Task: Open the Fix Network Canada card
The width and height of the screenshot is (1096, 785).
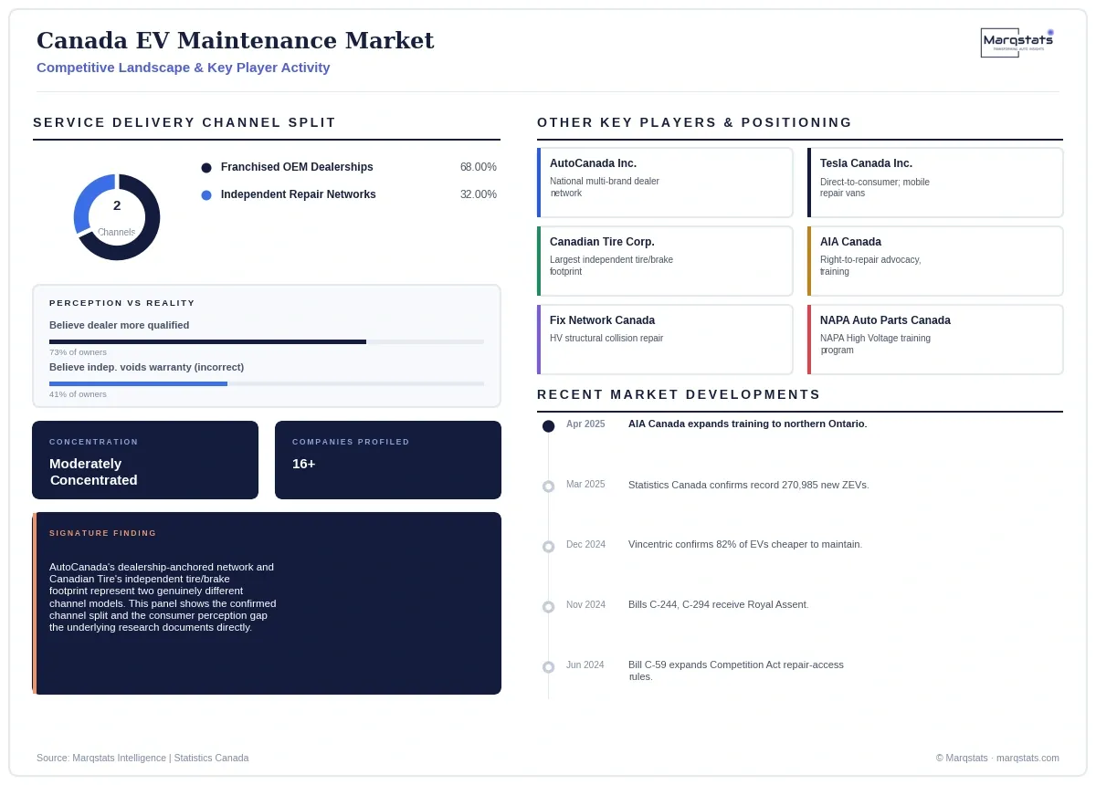Action: click(665, 340)
